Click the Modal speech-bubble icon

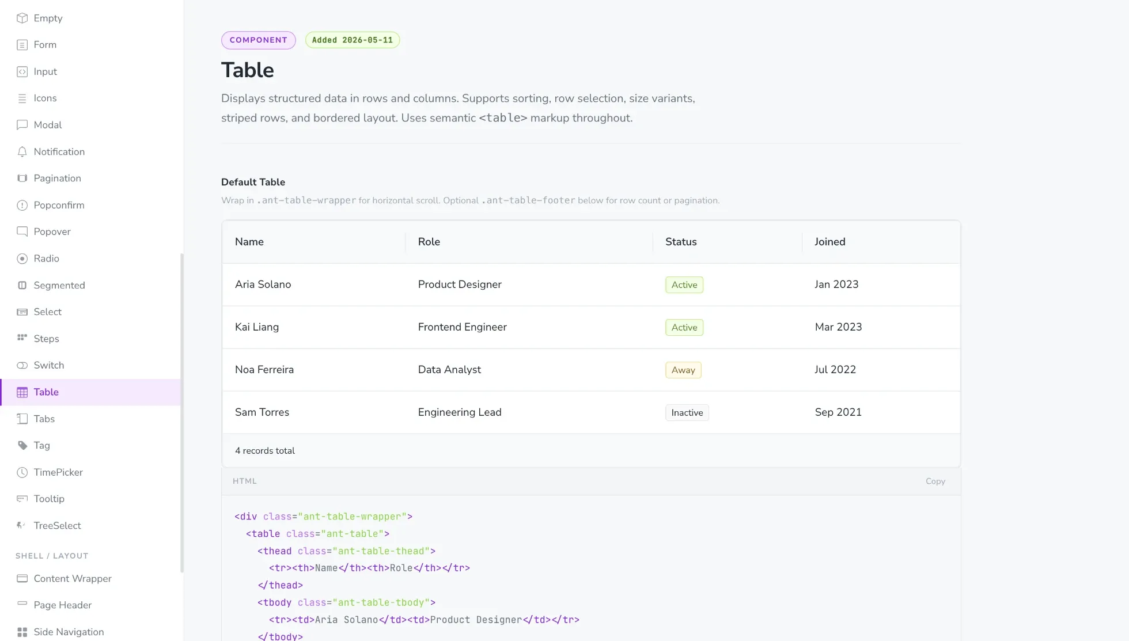click(x=22, y=125)
